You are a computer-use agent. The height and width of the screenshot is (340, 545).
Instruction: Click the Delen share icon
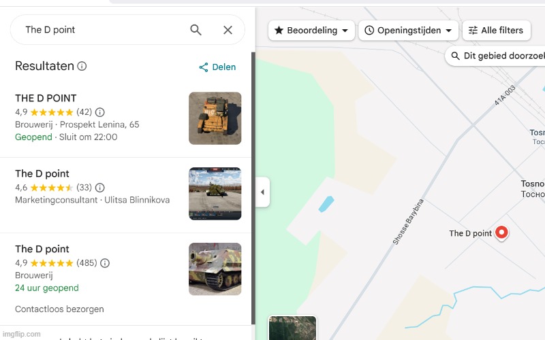pos(203,67)
